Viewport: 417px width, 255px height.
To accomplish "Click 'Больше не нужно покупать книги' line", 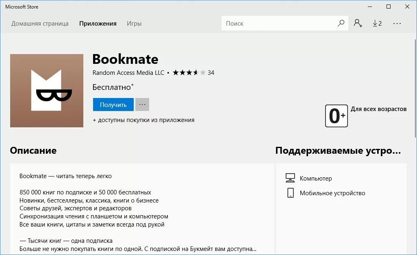I will click(138, 249).
